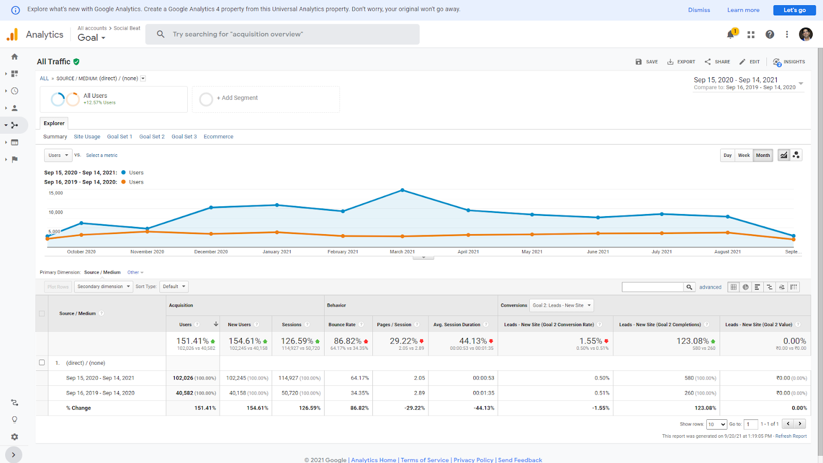Open the Source/Medium breadcrumb dropdown arrow

(143, 79)
